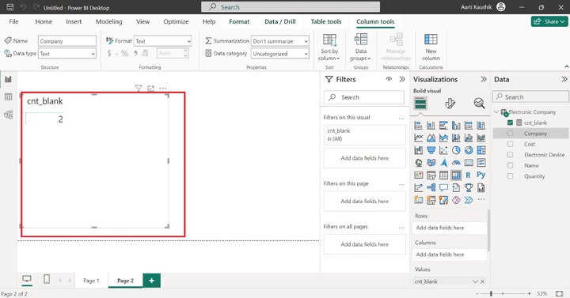Select the Python visual icon
Screen dimensions: 570x298
pos(481,175)
